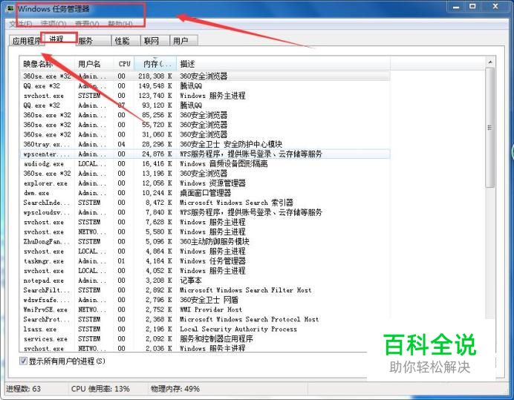This screenshot has width=514, height=400.
Task: Select the wdswfsafe process row
Action: [205, 300]
